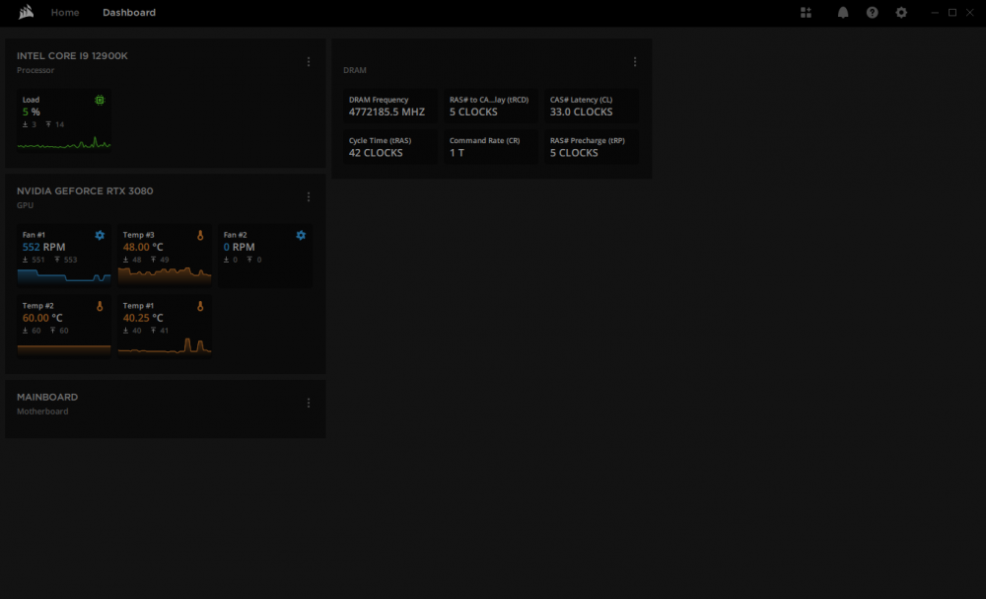Screen dimensions: 986x599
Task: Open the dashboard widgets layout icon
Action: click(x=806, y=13)
